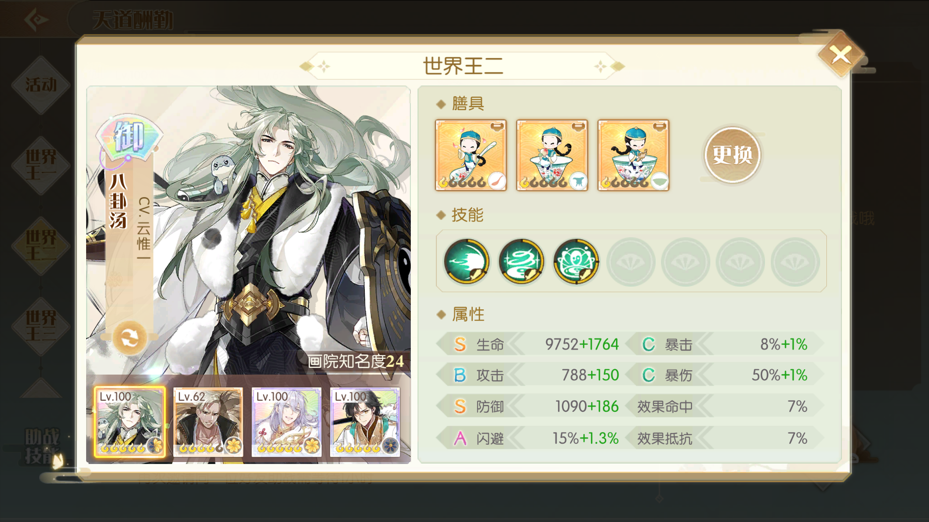This screenshot has width=929, height=522.
Task: Select the bowl 膳具 equipment slot
Action: [633, 155]
